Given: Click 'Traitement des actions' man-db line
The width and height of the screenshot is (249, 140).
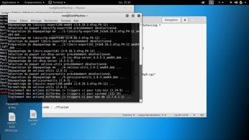Looking at the screenshot, I should [69, 97].
